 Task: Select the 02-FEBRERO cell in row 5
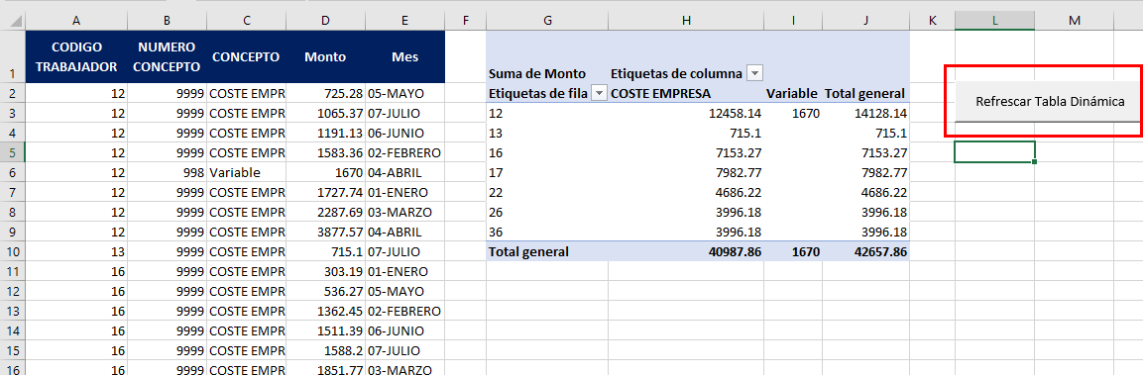(x=404, y=153)
